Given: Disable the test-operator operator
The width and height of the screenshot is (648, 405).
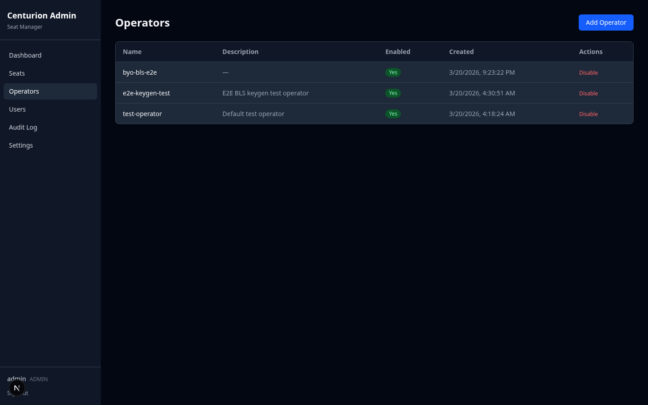Looking at the screenshot, I should click(589, 114).
